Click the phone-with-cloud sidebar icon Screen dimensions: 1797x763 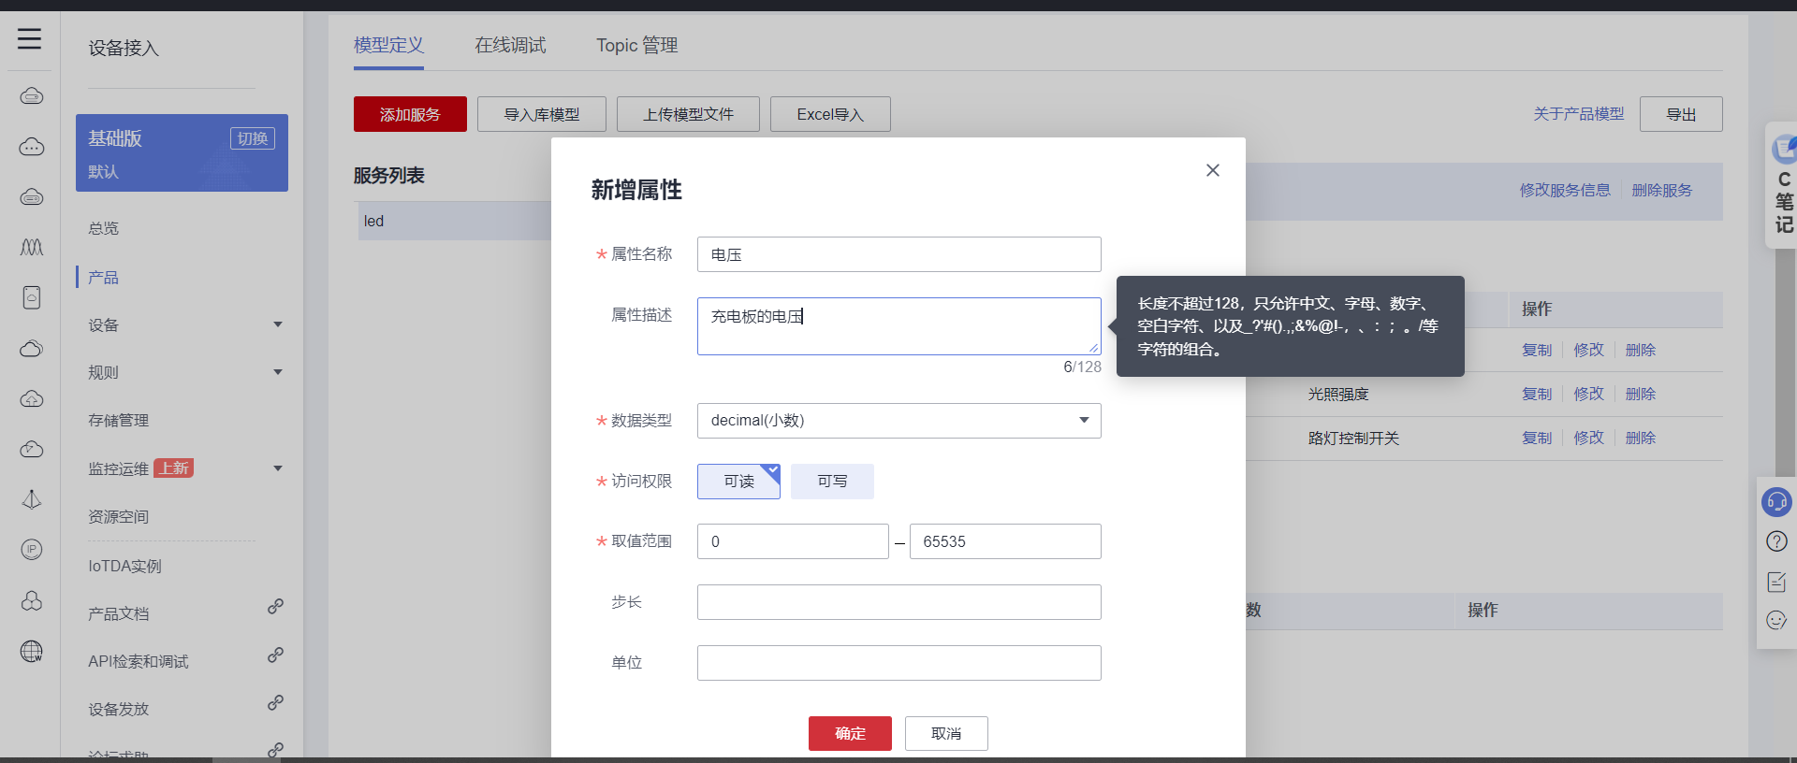[x=32, y=297]
